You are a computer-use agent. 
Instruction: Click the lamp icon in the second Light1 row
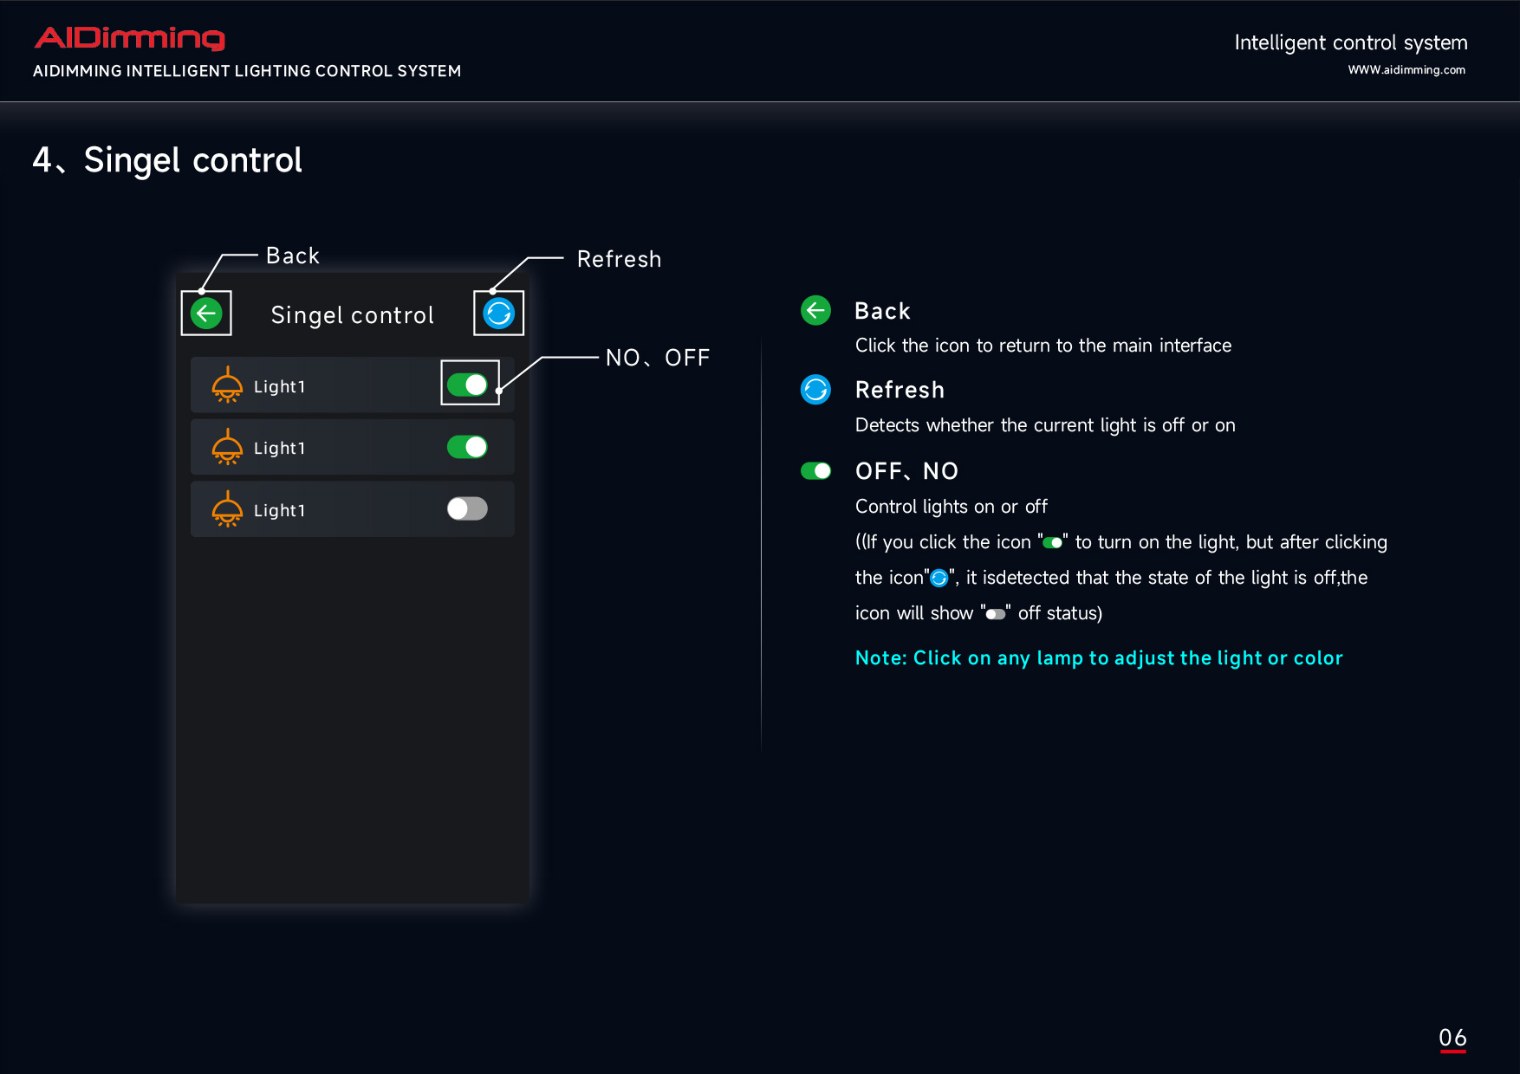pyautogui.click(x=227, y=448)
